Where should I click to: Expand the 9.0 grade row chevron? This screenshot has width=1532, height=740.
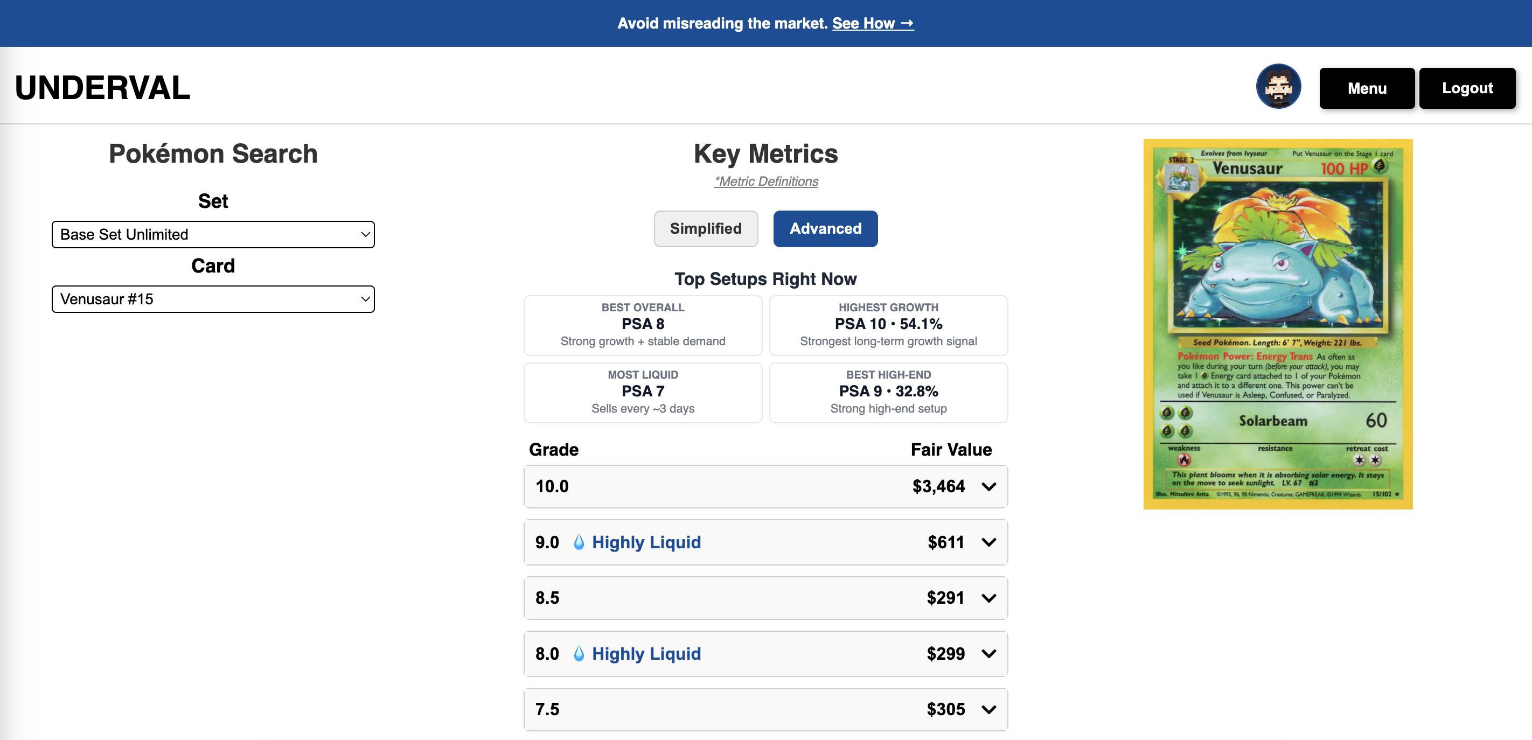pyautogui.click(x=988, y=542)
